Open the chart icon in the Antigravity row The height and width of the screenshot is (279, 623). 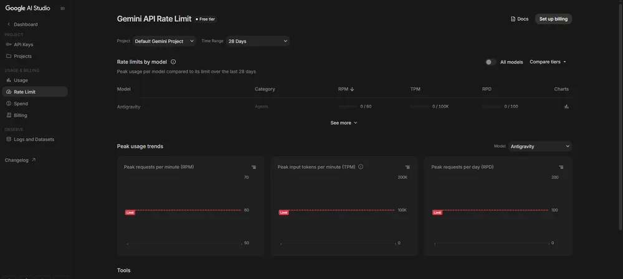566,106
